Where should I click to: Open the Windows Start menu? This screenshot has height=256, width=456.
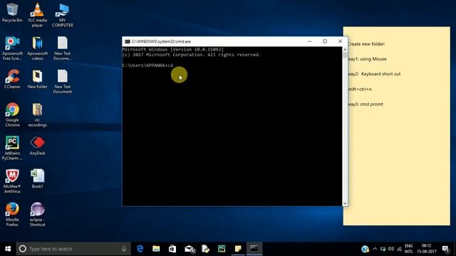8,249
